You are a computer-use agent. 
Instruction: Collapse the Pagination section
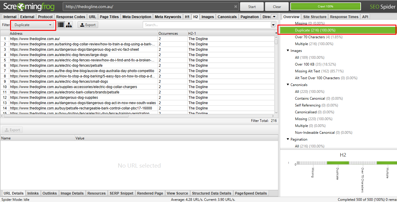coord(288,139)
